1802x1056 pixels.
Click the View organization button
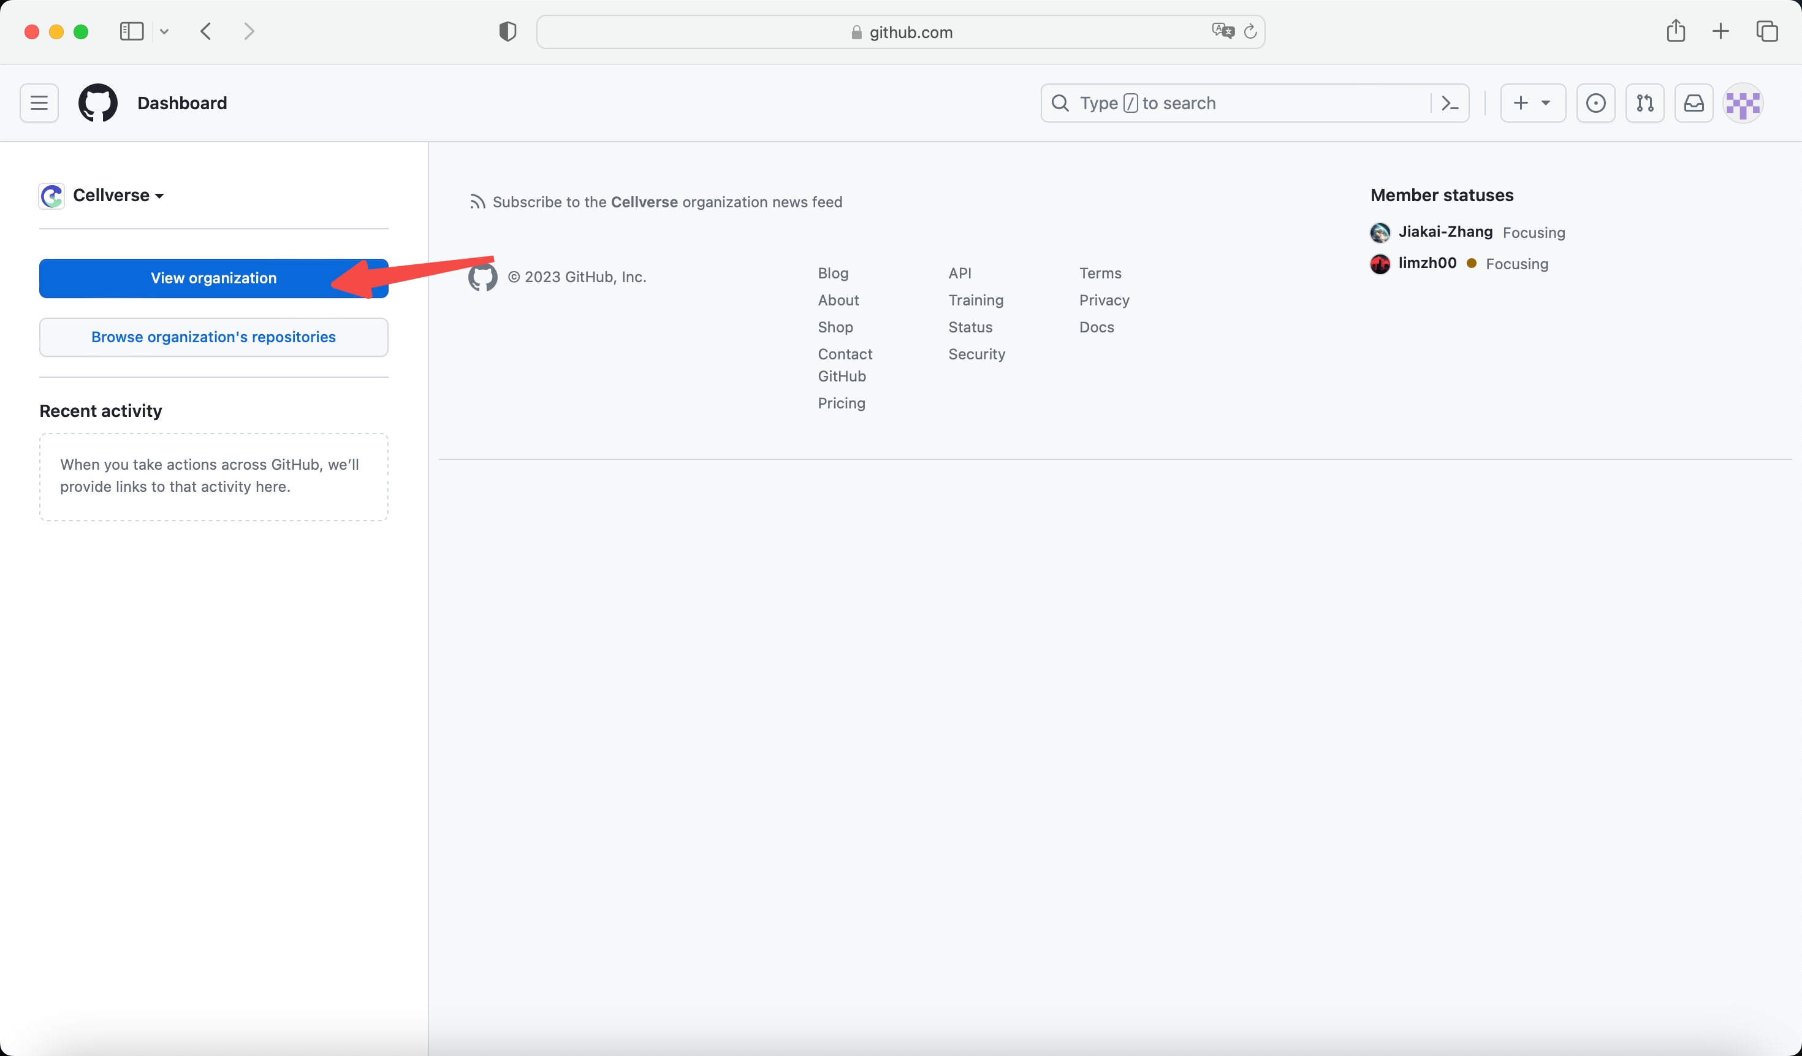(x=214, y=278)
